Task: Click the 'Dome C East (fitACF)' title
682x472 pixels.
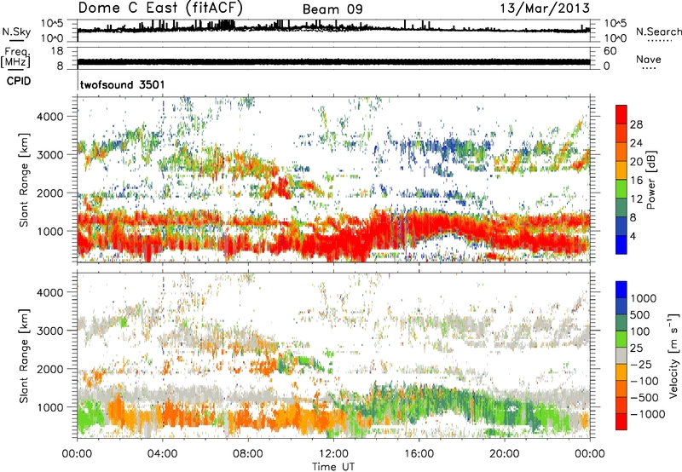Action: click(160, 9)
